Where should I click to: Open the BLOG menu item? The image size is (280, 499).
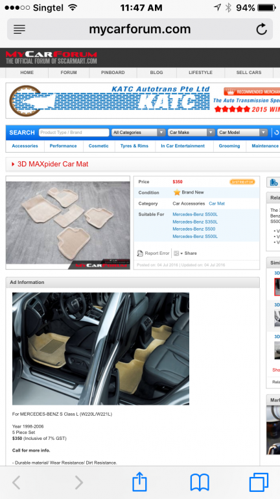pyautogui.click(x=156, y=73)
